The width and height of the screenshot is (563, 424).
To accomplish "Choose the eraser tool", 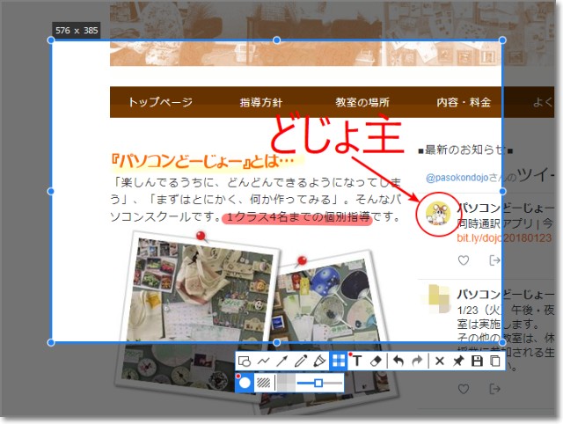I will click(x=376, y=362).
